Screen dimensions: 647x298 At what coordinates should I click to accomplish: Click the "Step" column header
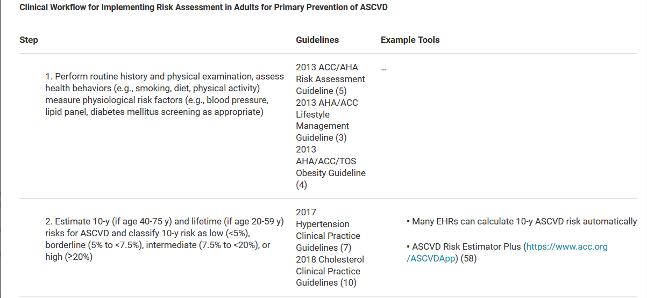[29, 40]
